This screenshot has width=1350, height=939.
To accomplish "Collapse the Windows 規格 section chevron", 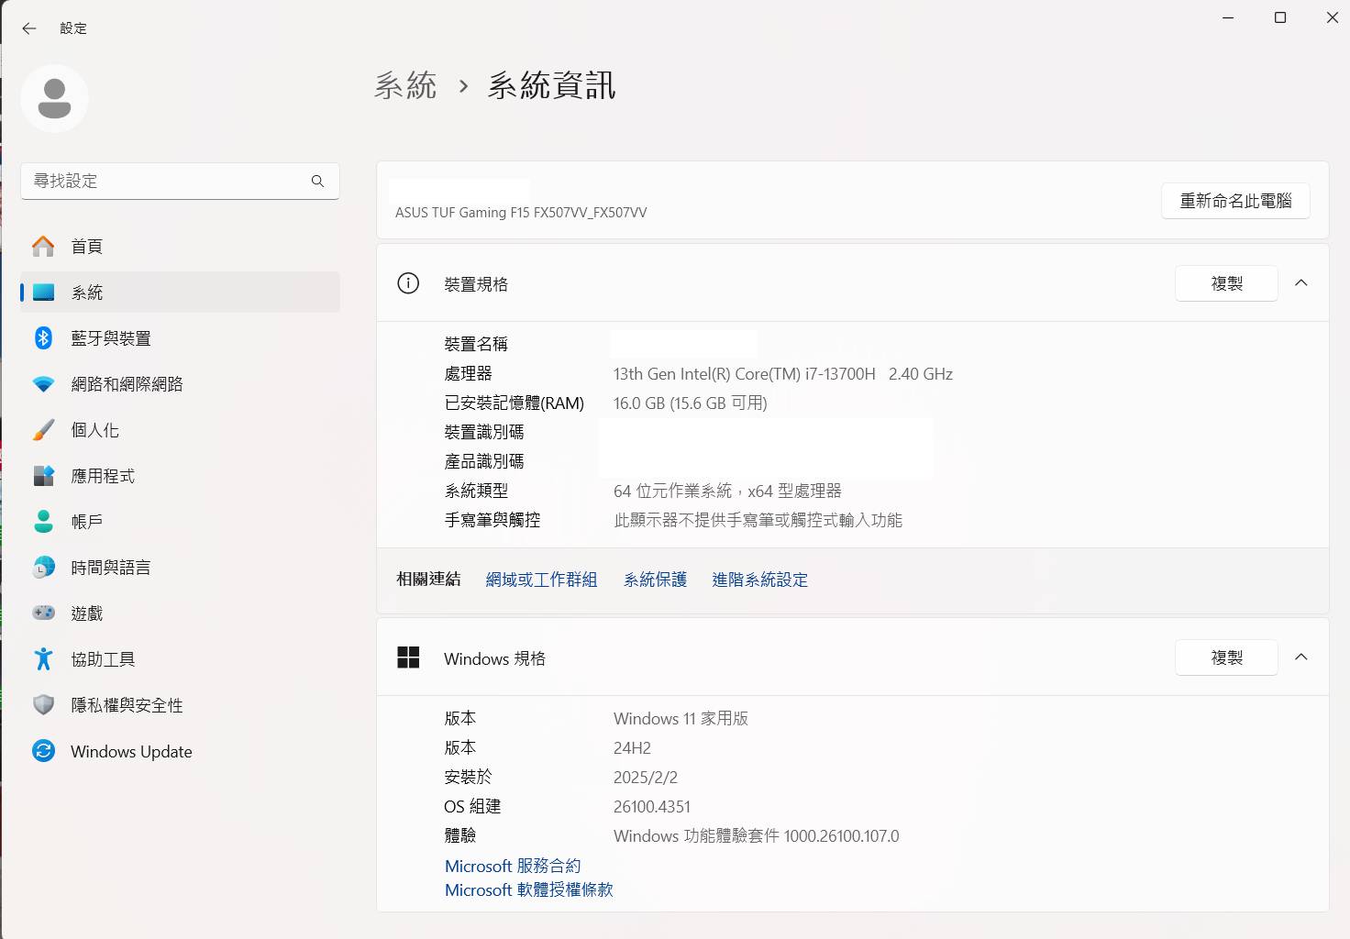I will click(1301, 657).
